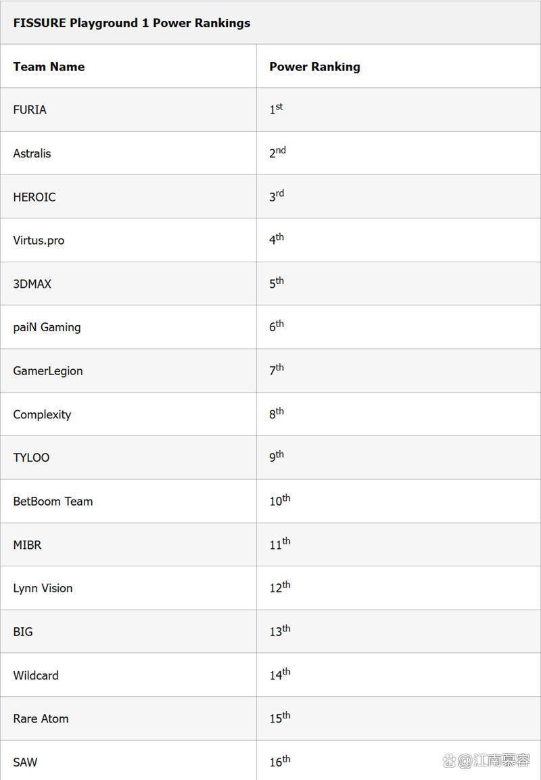Viewport: 541px width, 780px height.
Task: Click the MIBR team cell
Action: coord(128,545)
